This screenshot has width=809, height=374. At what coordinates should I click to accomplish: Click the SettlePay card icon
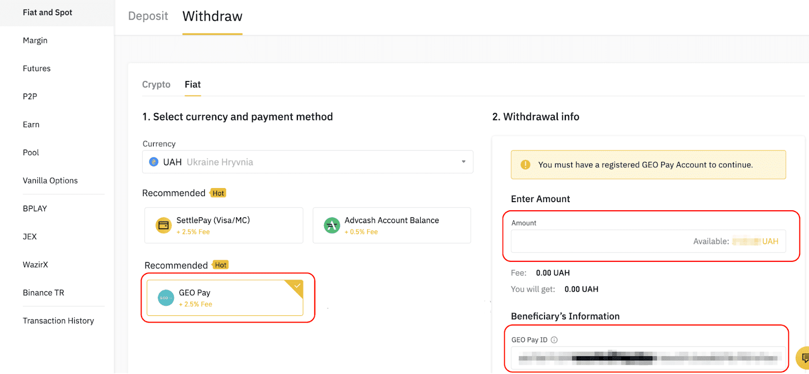click(x=163, y=225)
